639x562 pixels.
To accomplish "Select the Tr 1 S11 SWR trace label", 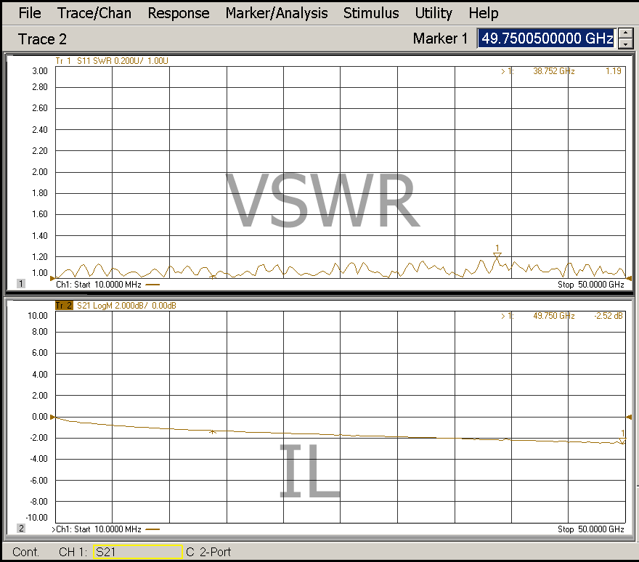I will coord(113,61).
